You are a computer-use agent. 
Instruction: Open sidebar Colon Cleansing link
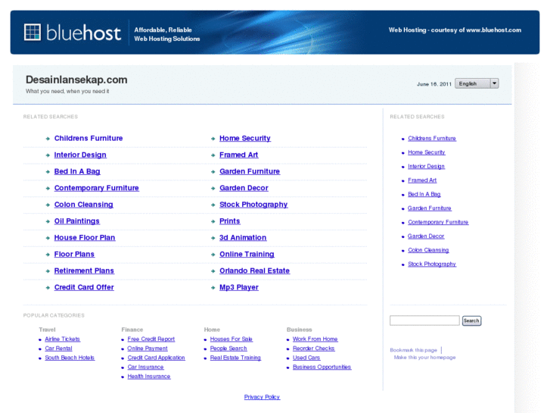(x=428, y=250)
